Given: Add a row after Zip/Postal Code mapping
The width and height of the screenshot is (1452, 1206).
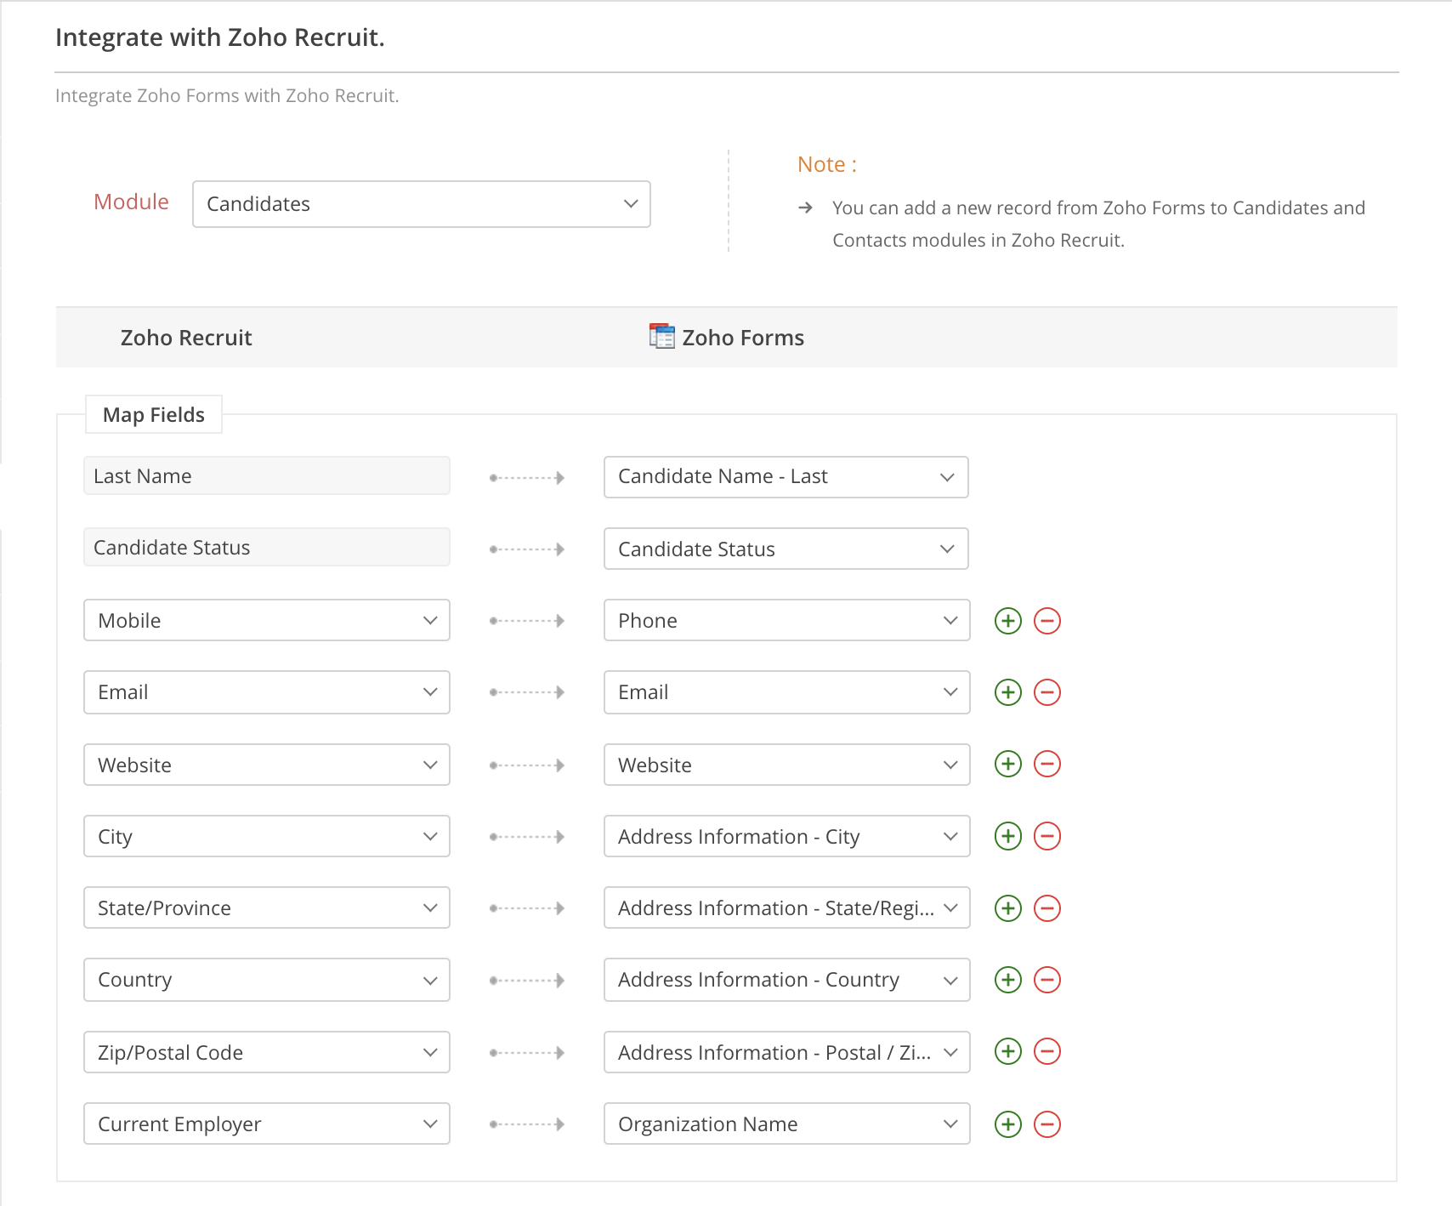Looking at the screenshot, I should point(1007,1051).
